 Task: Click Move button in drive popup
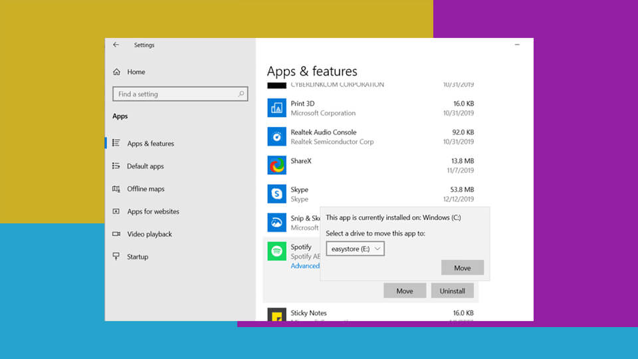463,268
